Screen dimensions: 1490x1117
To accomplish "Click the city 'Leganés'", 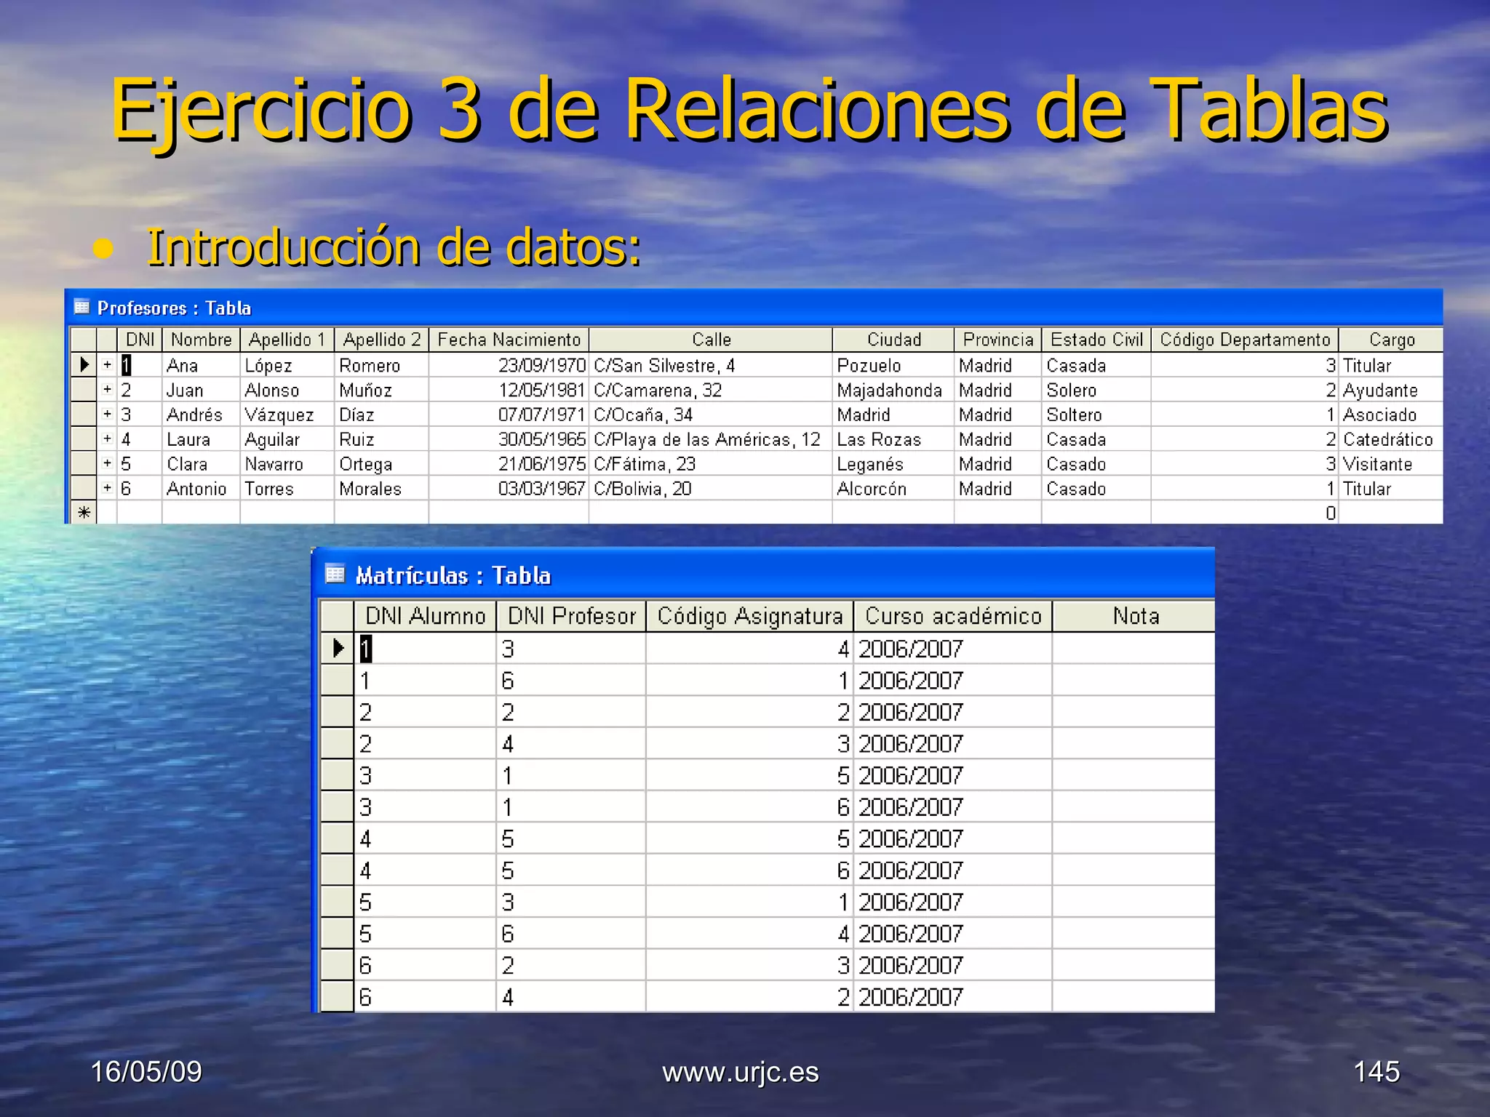I will pos(893,463).
